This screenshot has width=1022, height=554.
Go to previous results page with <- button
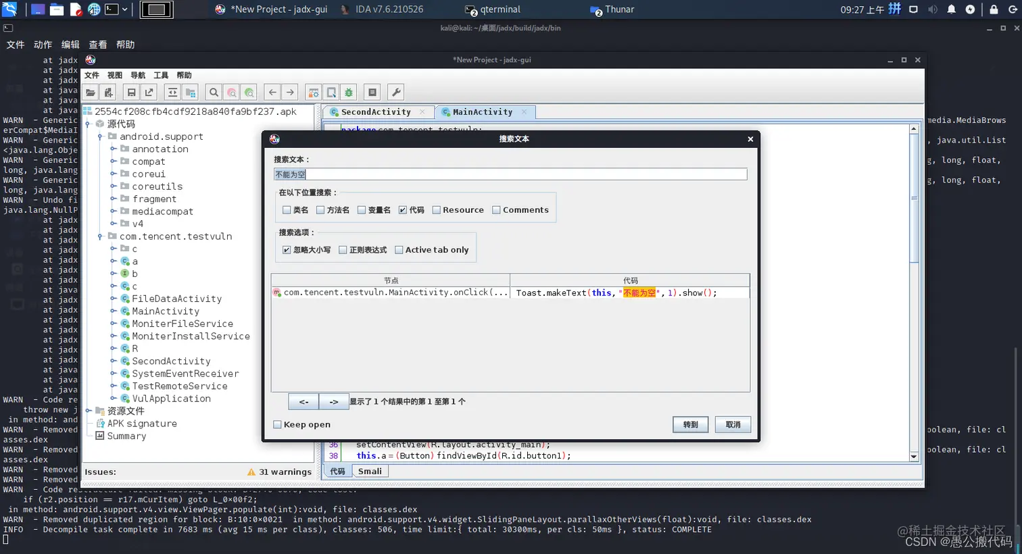pyautogui.click(x=303, y=402)
